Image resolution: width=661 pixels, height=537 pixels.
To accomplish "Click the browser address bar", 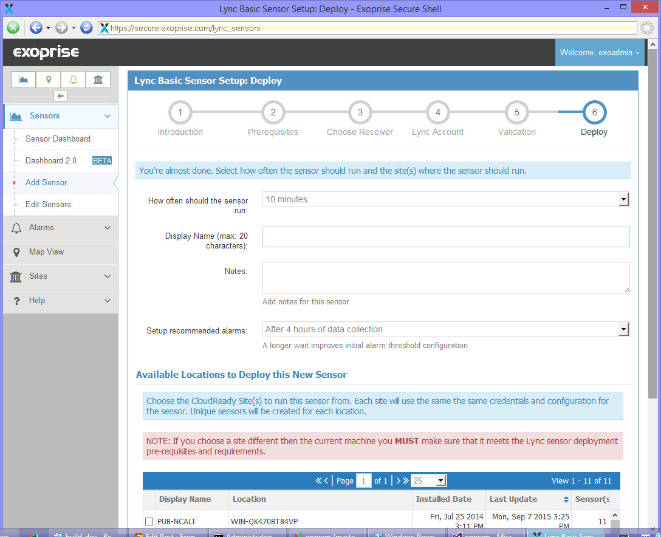I will [x=367, y=28].
